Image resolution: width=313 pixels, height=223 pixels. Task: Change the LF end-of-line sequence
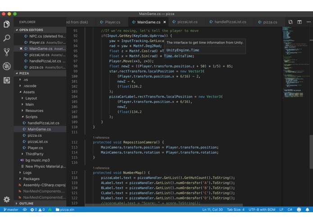[x=281, y=209]
